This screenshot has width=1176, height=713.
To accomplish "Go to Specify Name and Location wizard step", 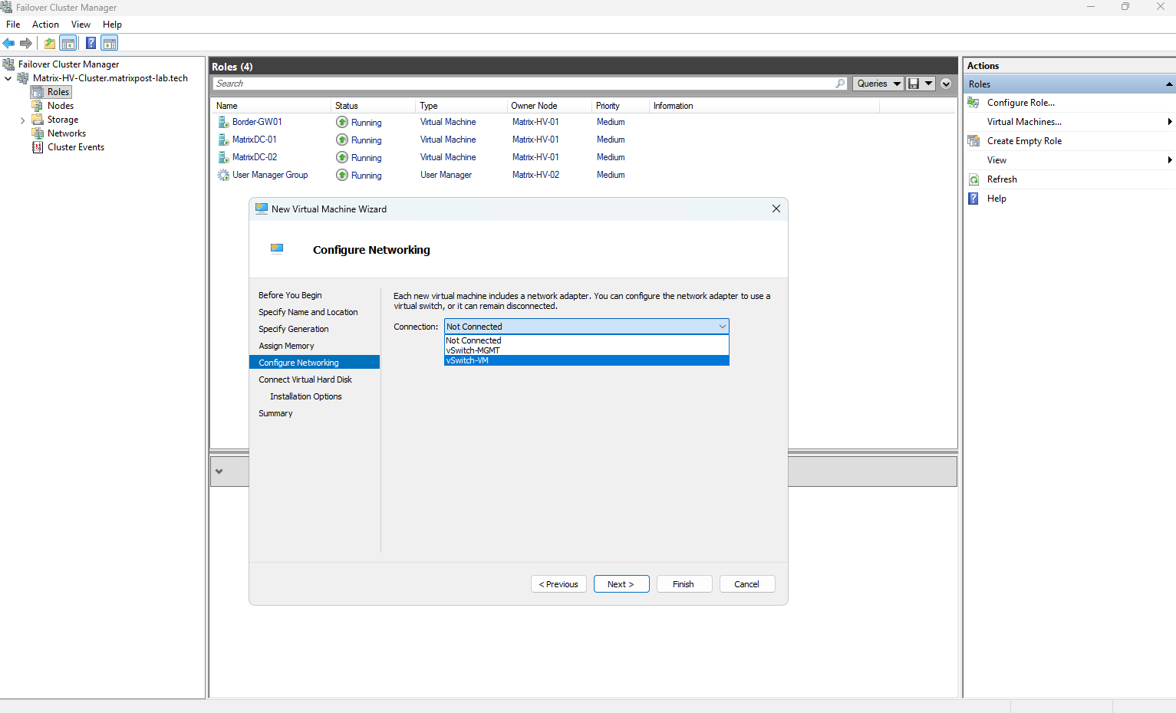I will point(308,312).
